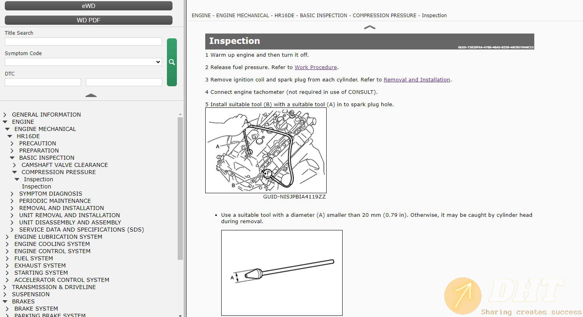Image resolution: width=583 pixels, height=317 pixels.
Task: Click the breadcrumb path text
Action: pos(319,16)
